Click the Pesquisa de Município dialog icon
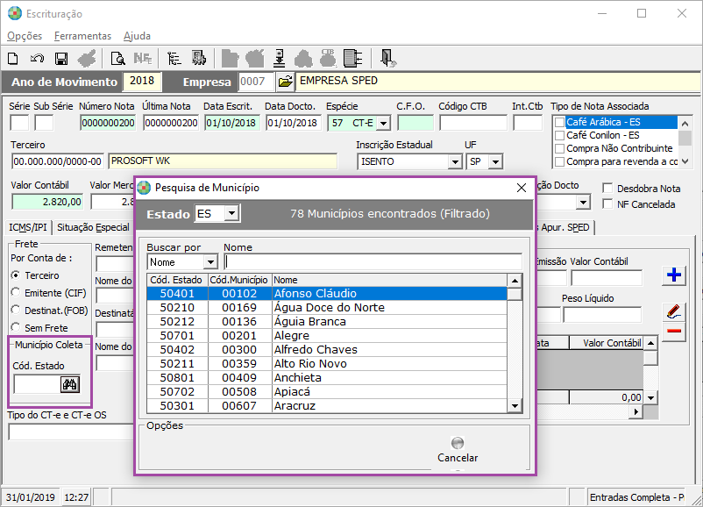This screenshot has height=507, width=703. click(144, 188)
